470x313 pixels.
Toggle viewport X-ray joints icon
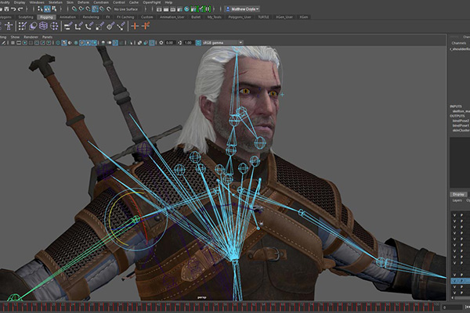coord(152,43)
